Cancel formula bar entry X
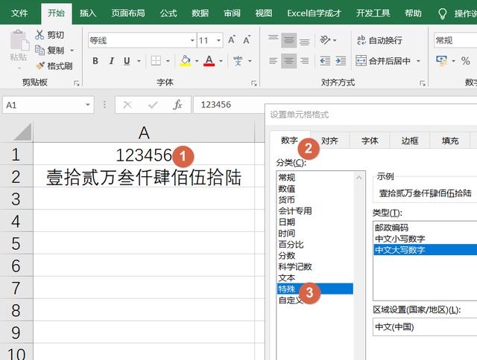The width and height of the screenshot is (477, 360). click(127, 105)
